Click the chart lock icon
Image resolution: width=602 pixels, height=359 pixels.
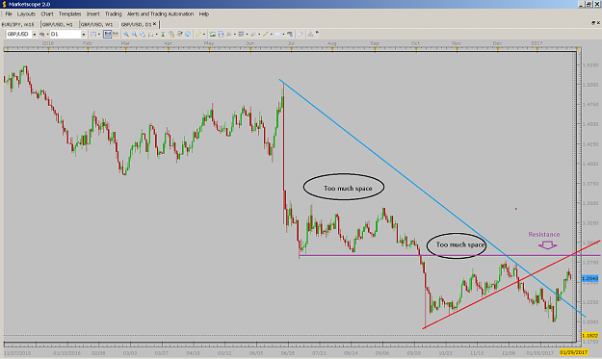[171, 34]
